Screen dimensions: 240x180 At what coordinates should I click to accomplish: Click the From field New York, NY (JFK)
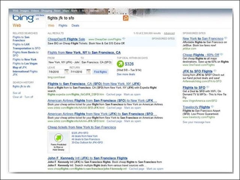64,62
